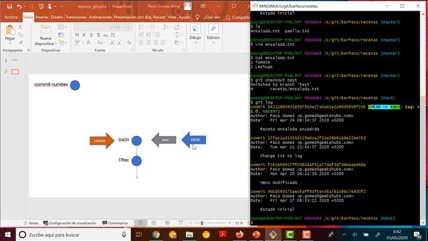This screenshot has width=428, height=241.
Task: Open the Ayuda tab
Action: pyautogui.click(x=185, y=17)
